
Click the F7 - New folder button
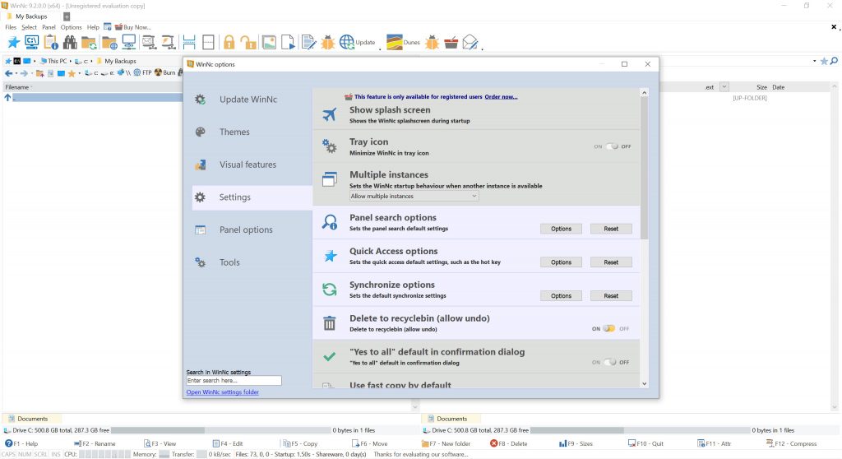tap(446, 443)
